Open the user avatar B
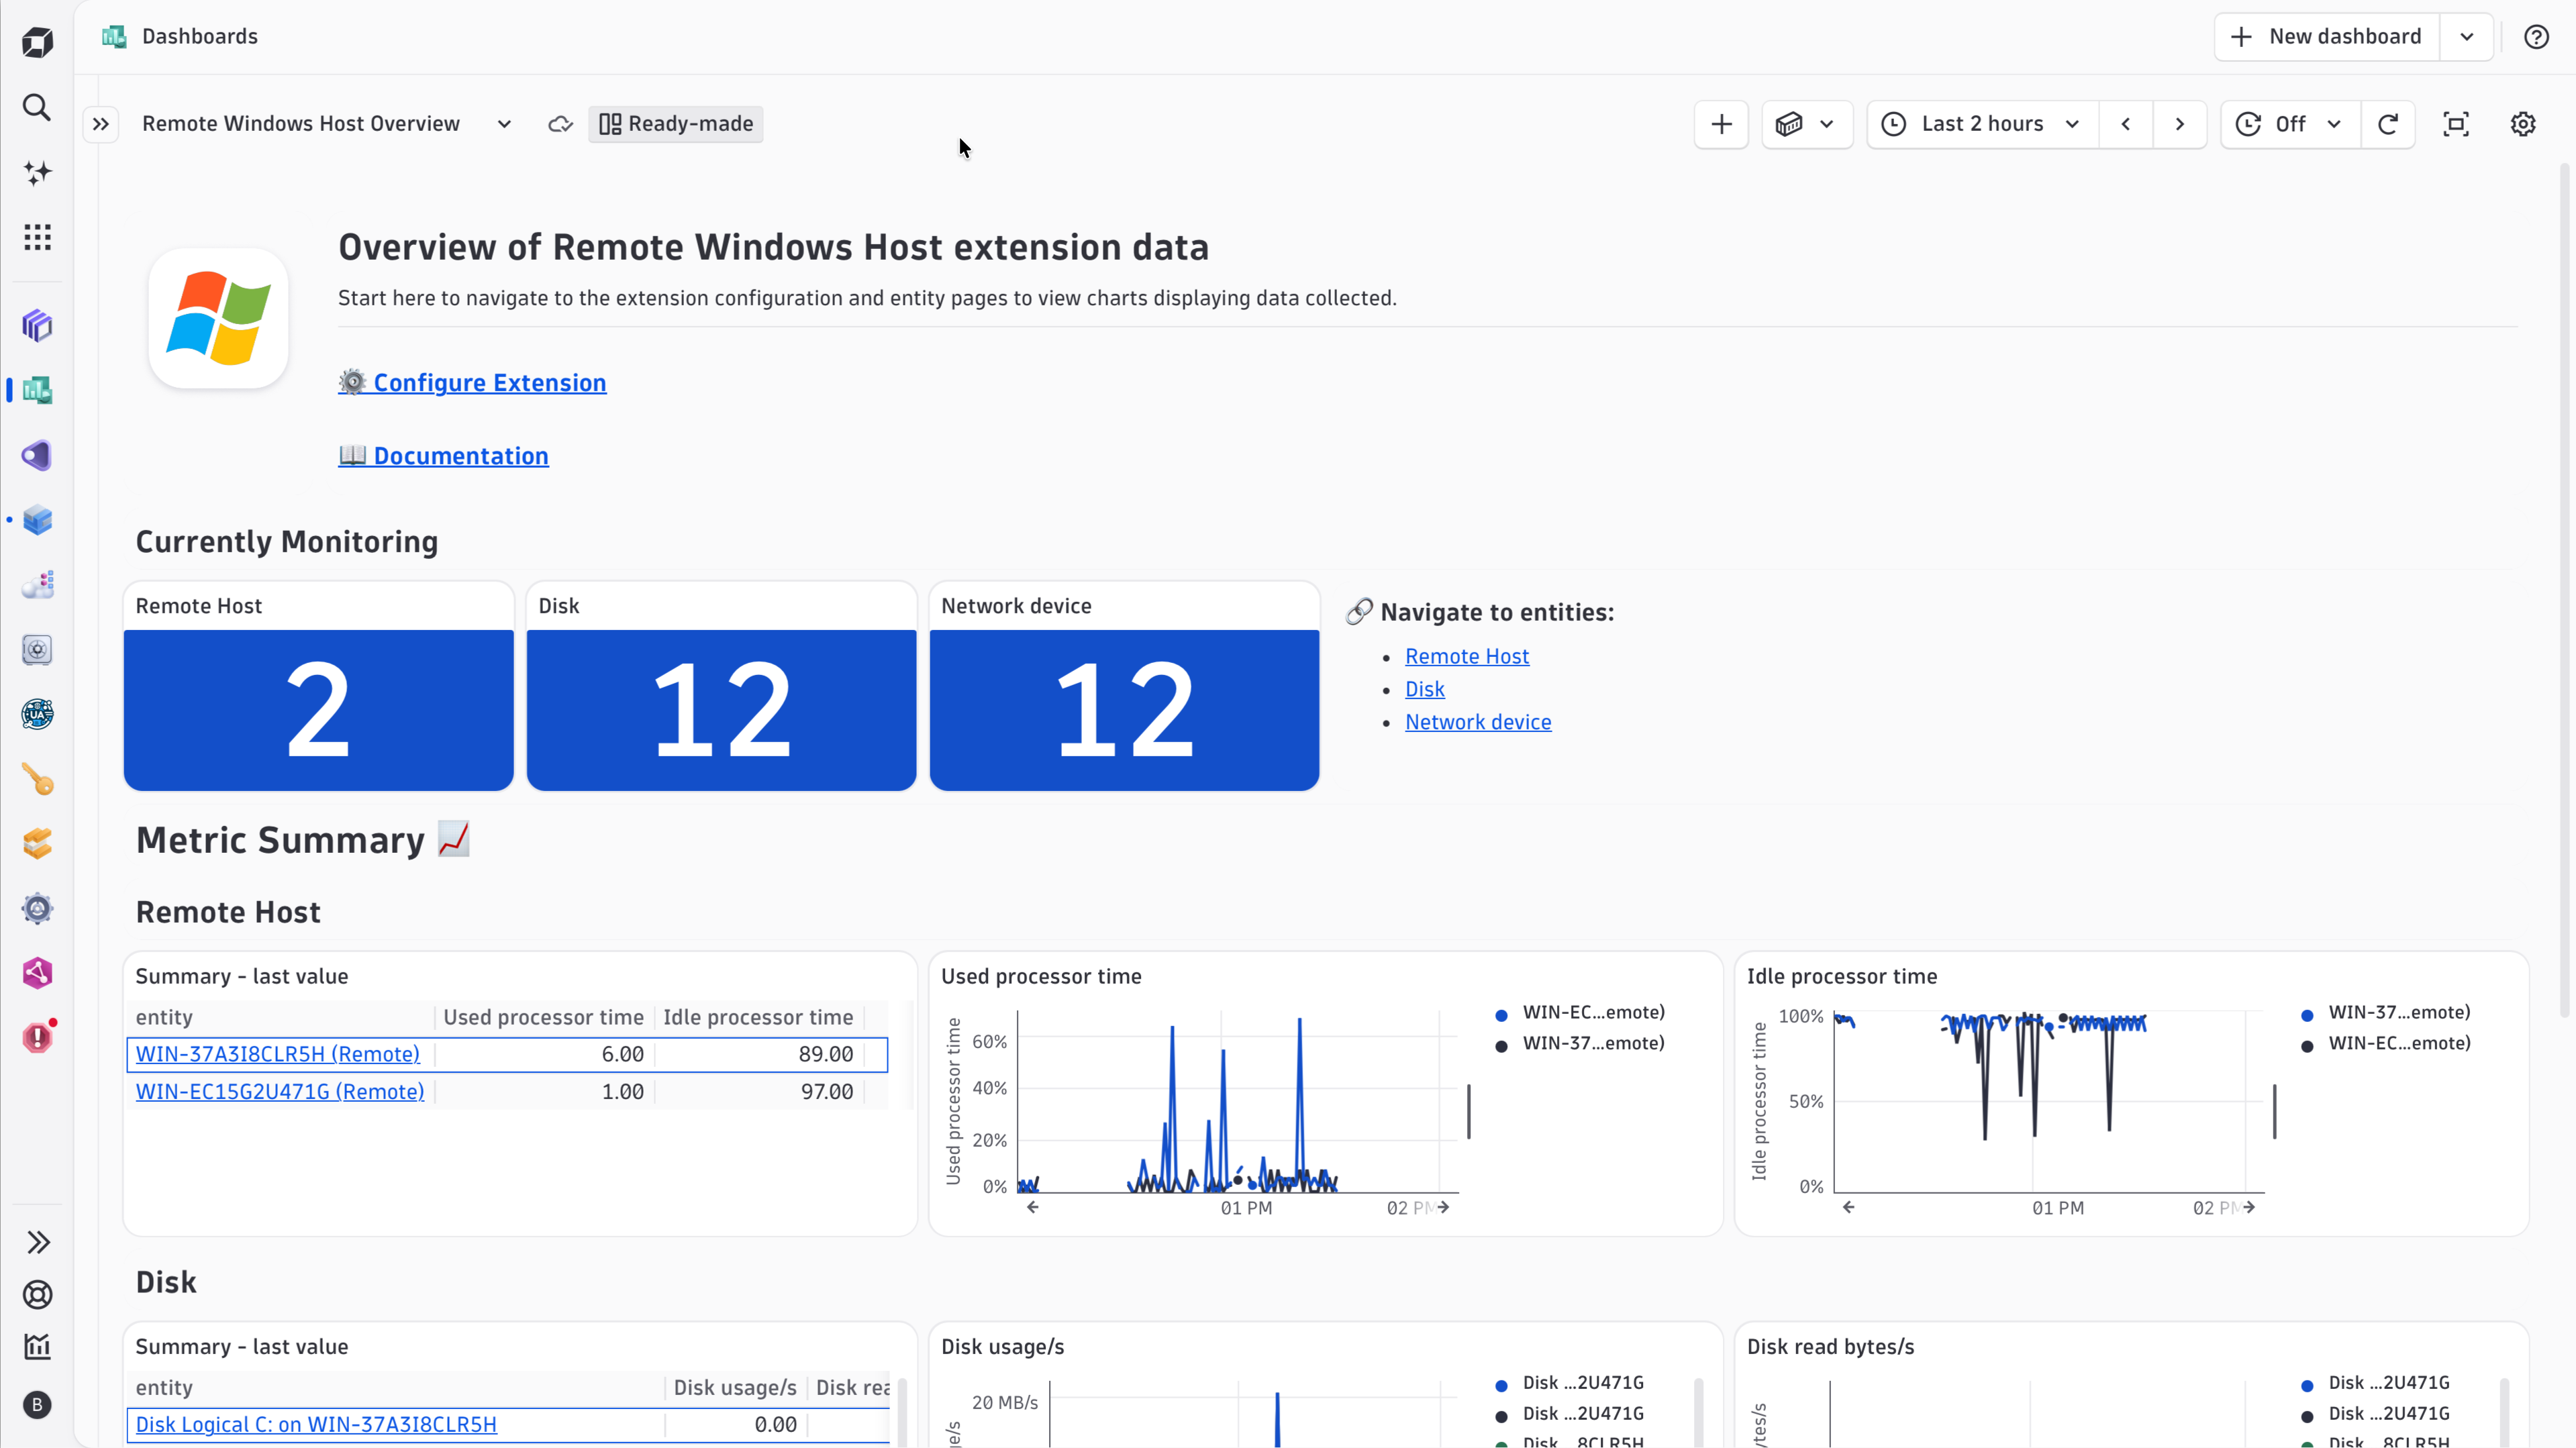 point(37,1405)
